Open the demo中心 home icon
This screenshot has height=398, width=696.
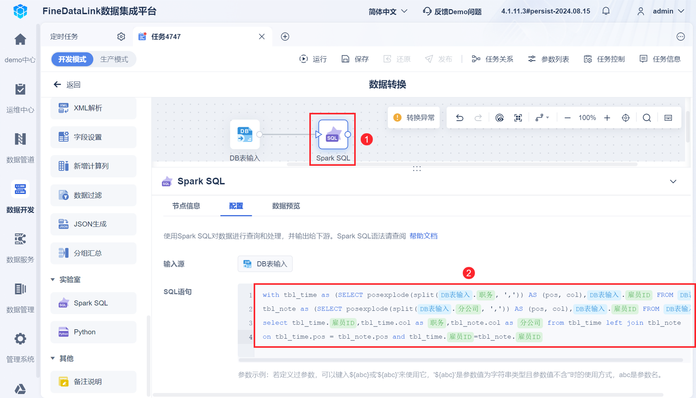point(20,40)
